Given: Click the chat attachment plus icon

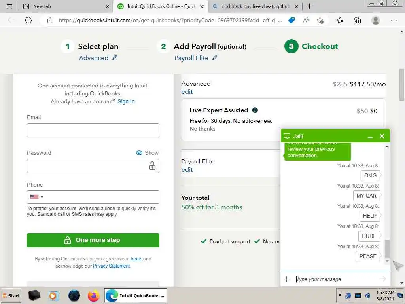Looking at the screenshot, I should 287,279.
